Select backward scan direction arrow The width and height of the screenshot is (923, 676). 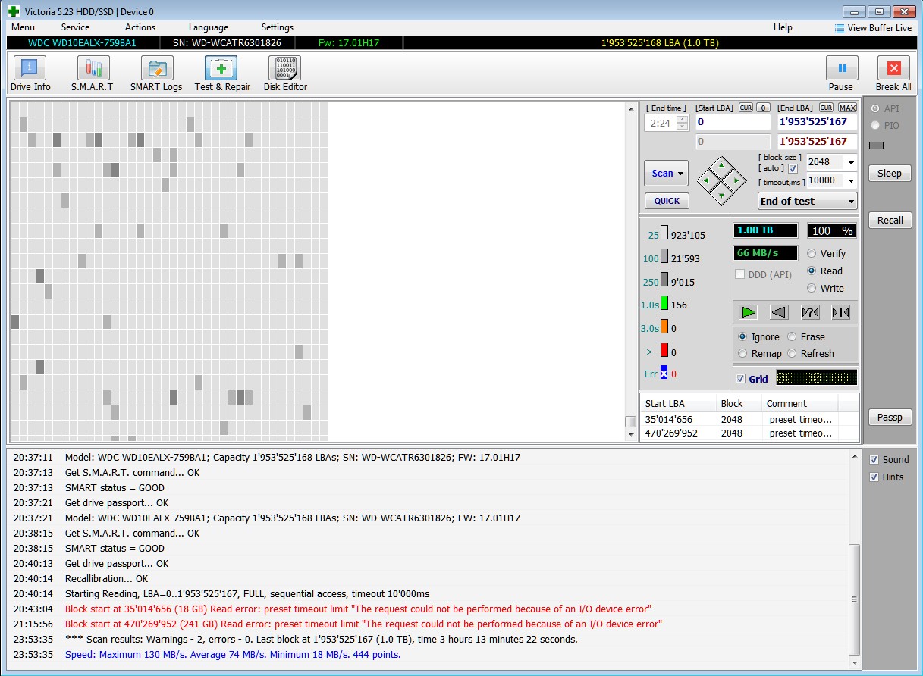point(779,312)
